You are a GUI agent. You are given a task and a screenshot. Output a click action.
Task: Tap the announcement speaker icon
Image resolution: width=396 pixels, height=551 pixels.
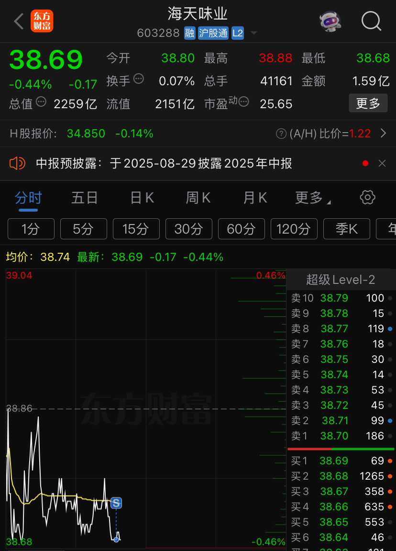click(x=17, y=163)
